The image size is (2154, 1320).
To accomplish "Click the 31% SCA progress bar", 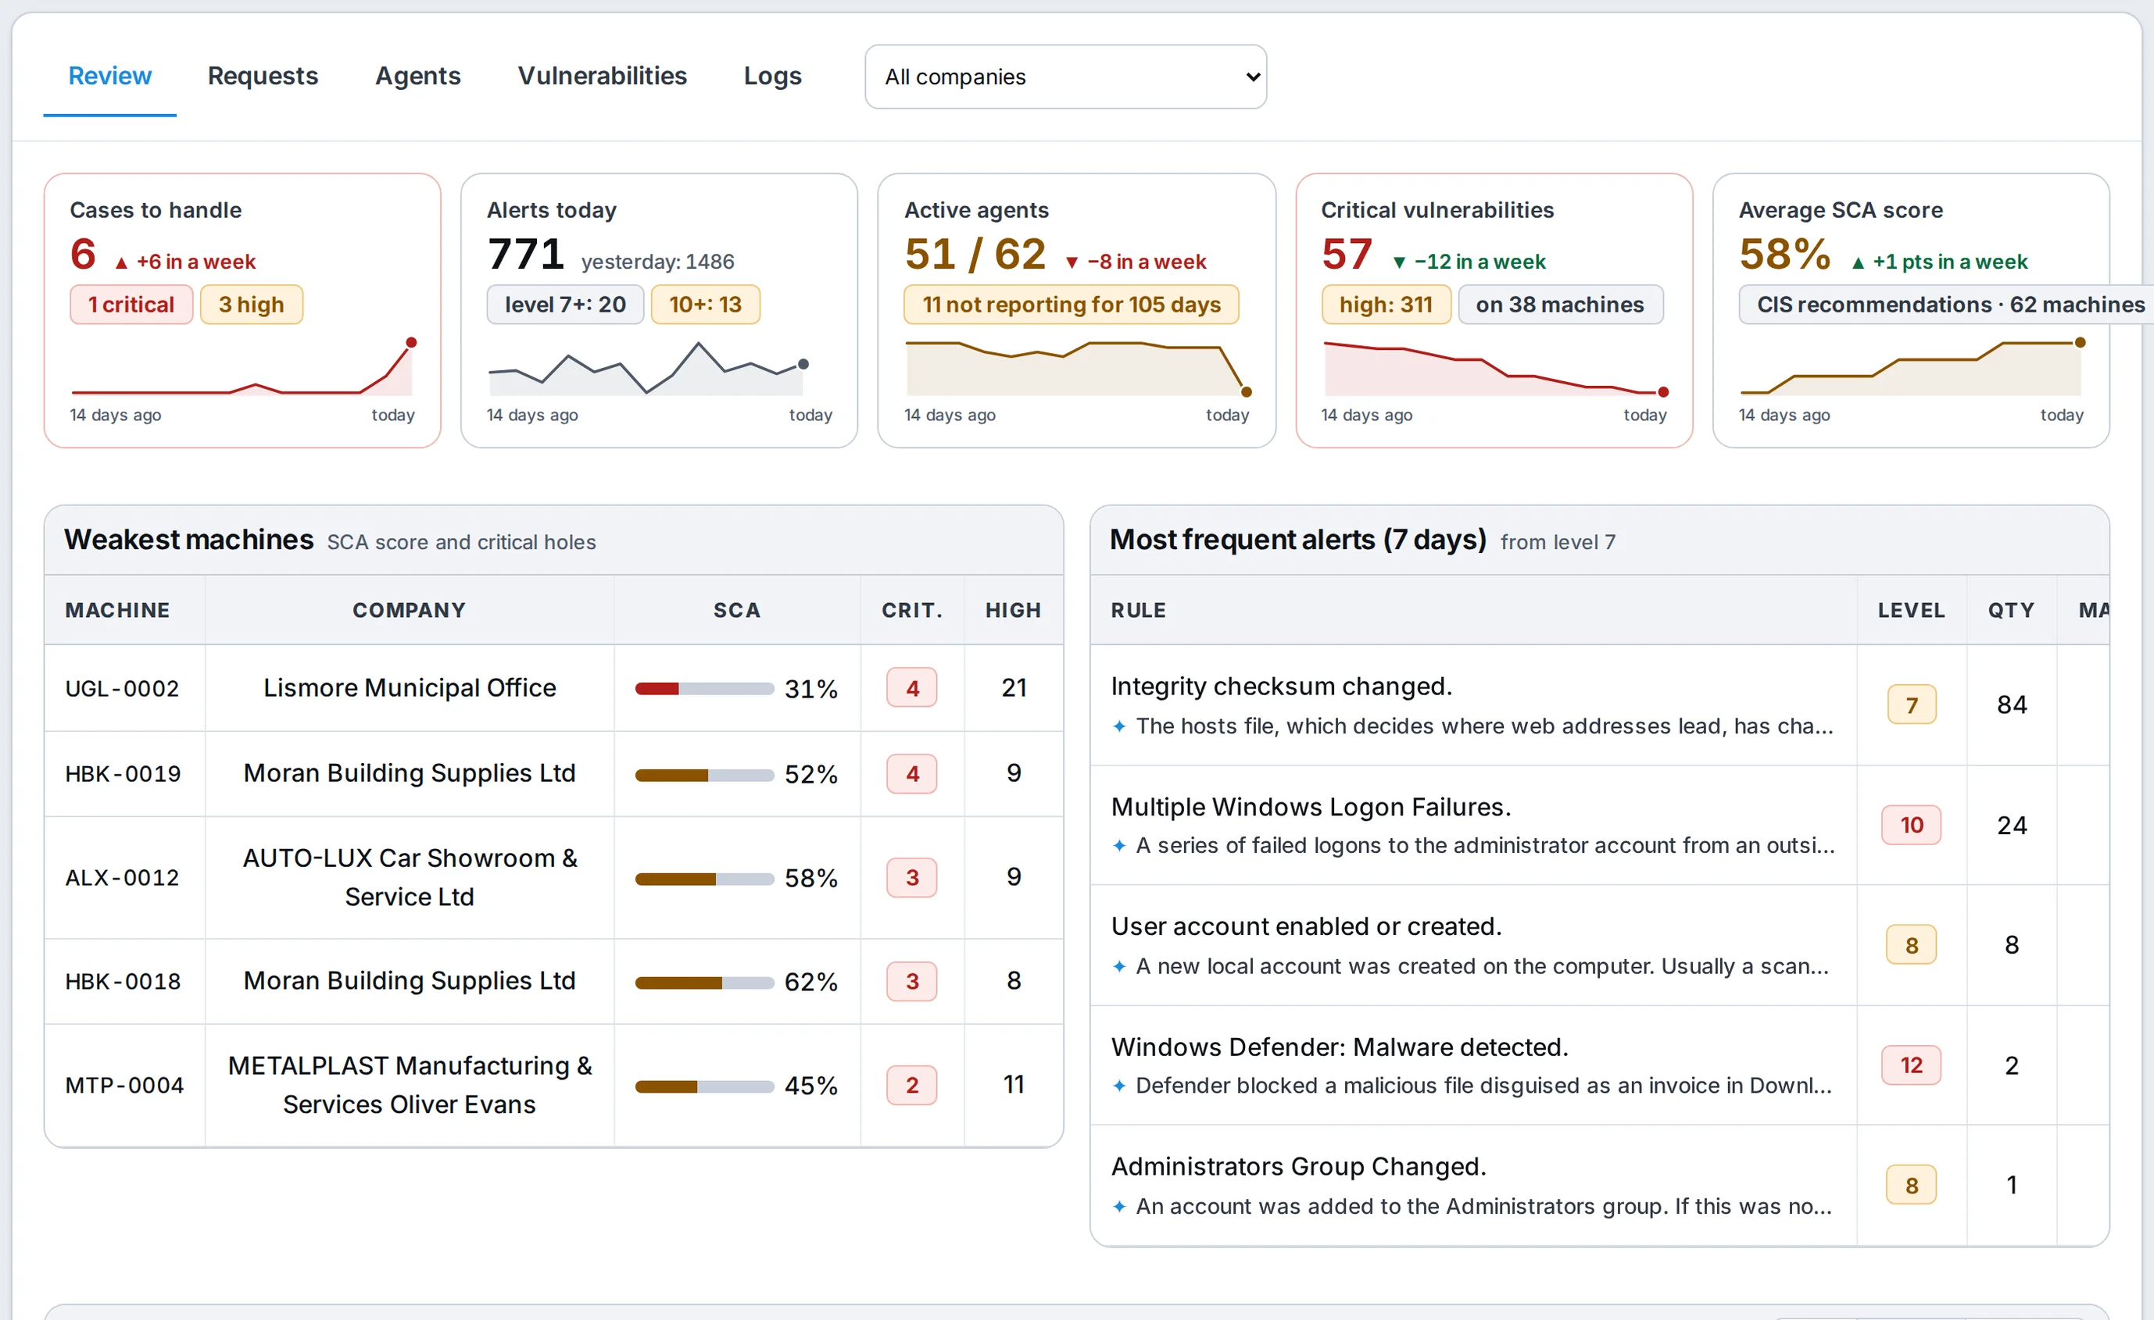I will [703, 689].
